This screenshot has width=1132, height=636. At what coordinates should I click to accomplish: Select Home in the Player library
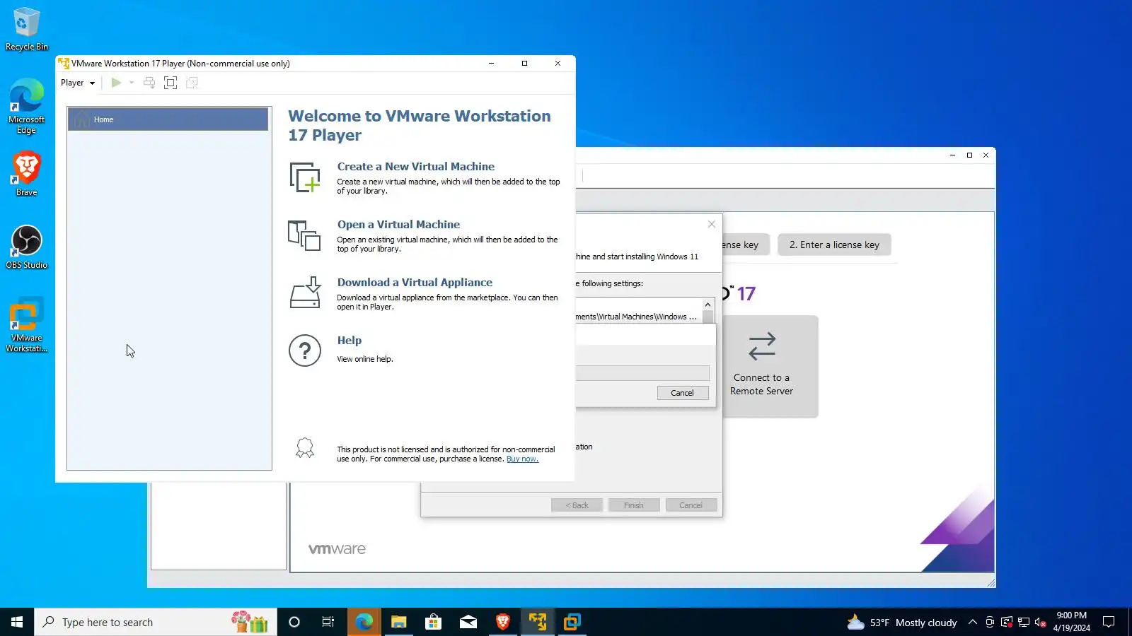[x=168, y=119]
